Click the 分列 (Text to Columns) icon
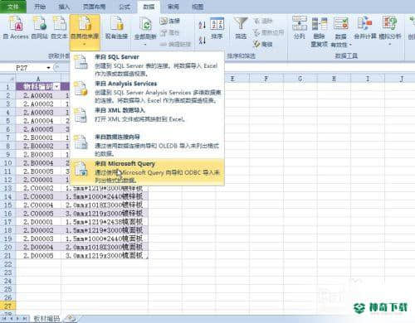 (300, 27)
